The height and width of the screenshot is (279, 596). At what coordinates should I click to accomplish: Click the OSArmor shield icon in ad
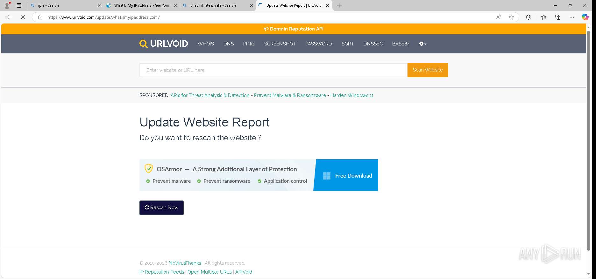coord(149,168)
